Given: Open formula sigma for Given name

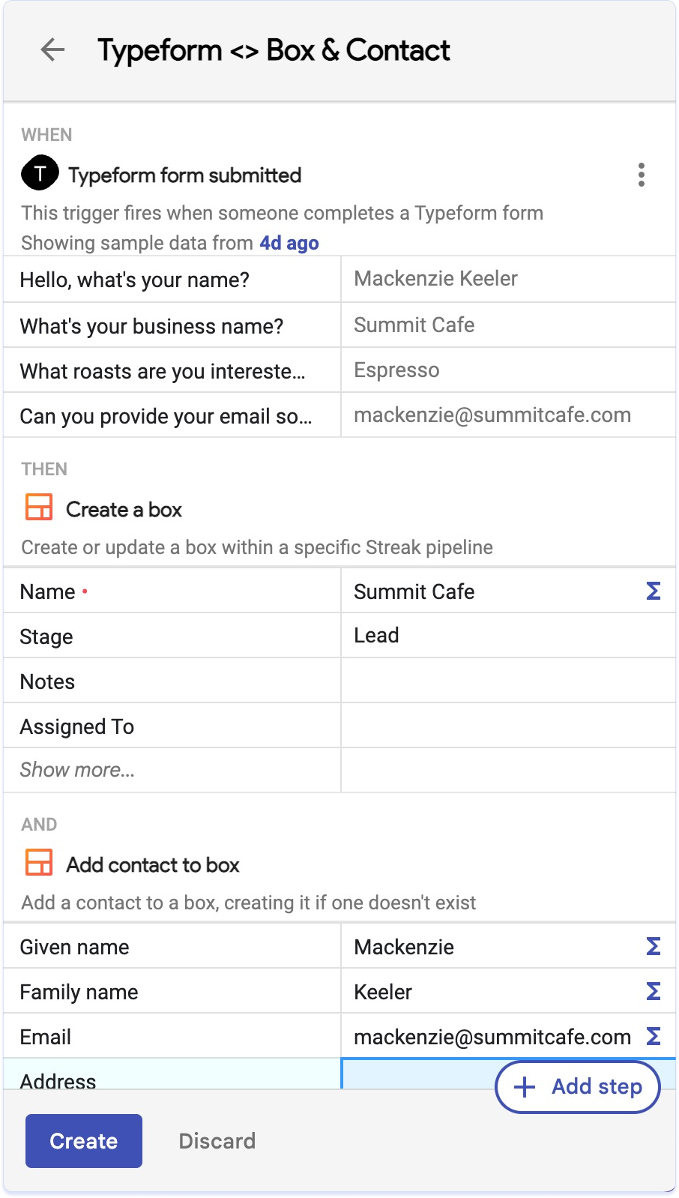Looking at the screenshot, I should tap(654, 946).
